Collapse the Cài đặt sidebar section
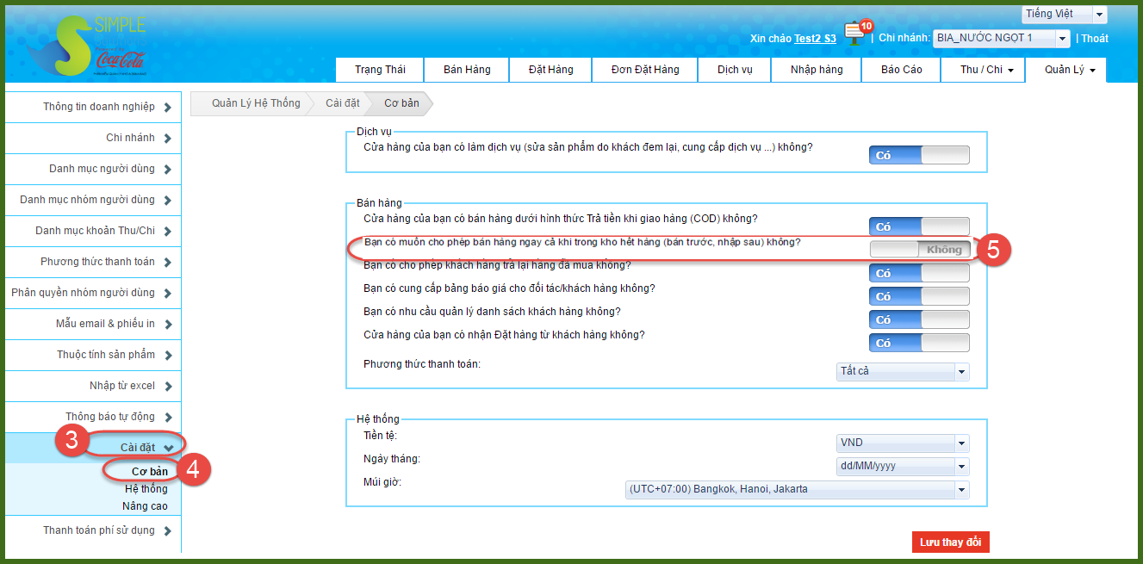Image resolution: width=1143 pixels, height=564 pixels. pos(169,448)
